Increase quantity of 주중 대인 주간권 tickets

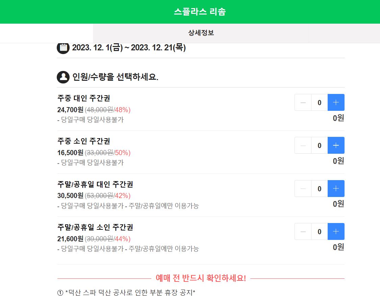[x=336, y=102]
